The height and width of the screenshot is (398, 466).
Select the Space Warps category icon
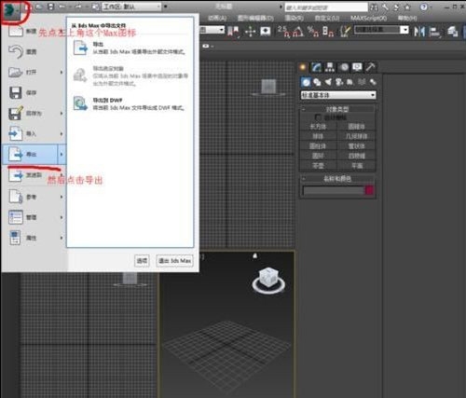pos(362,82)
